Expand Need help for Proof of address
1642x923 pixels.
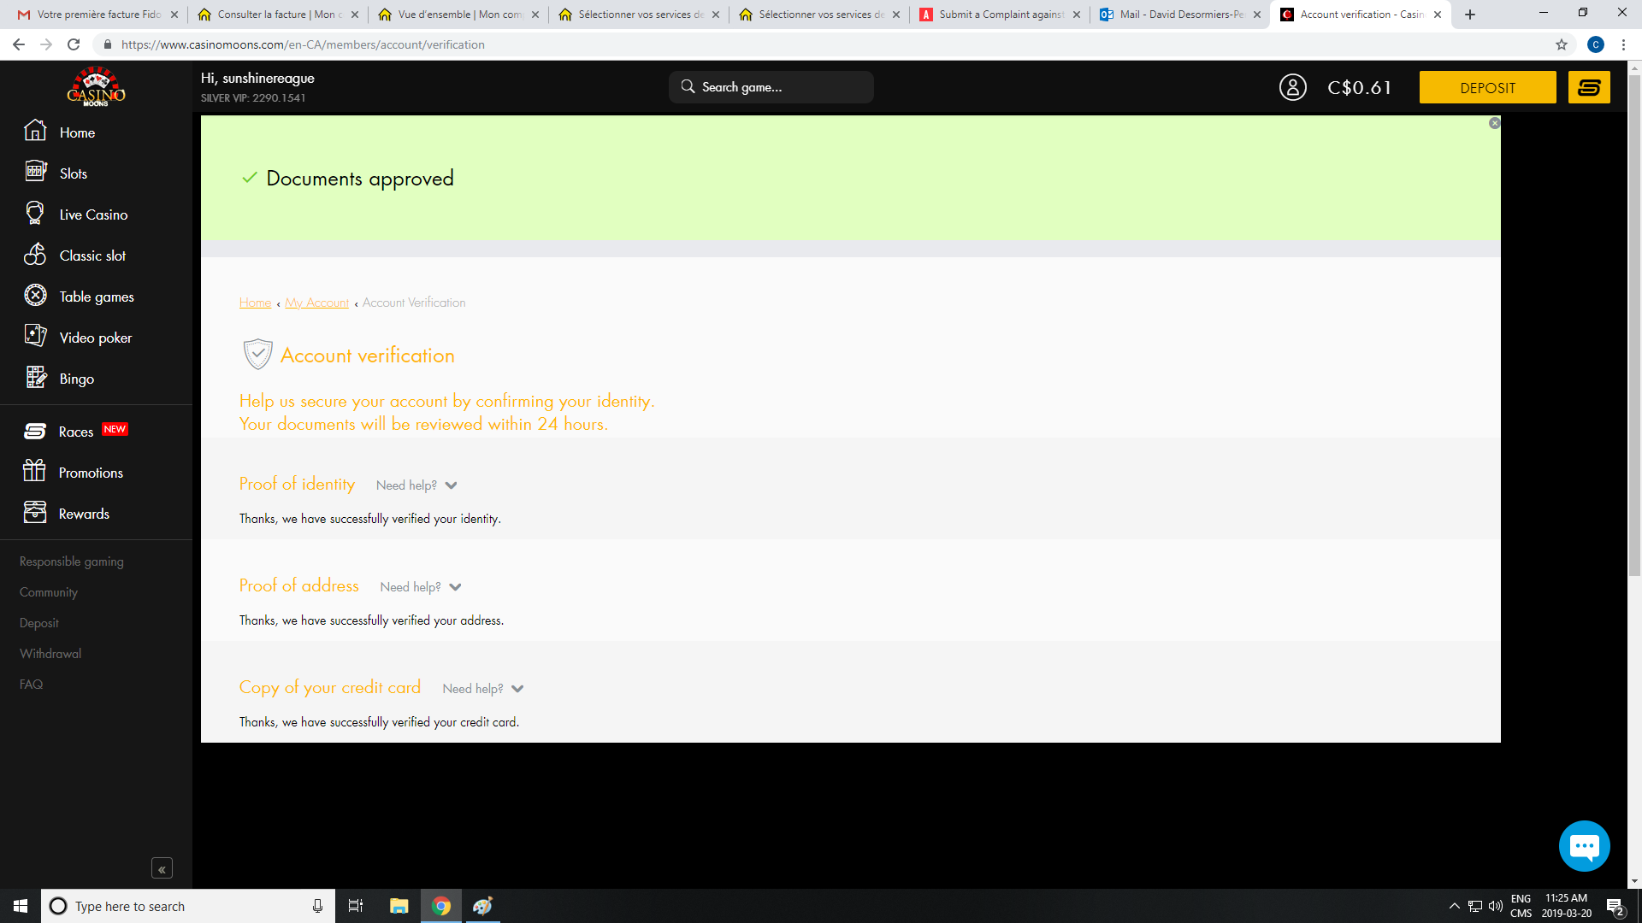tap(420, 587)
